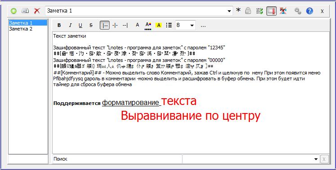Toggle bold formatting
The height and width of the screenshot is (170, 336).
tap(59, 25)
